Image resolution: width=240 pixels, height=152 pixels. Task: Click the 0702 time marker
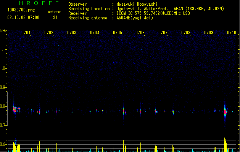pyautogui.click(x=49, y=33)
